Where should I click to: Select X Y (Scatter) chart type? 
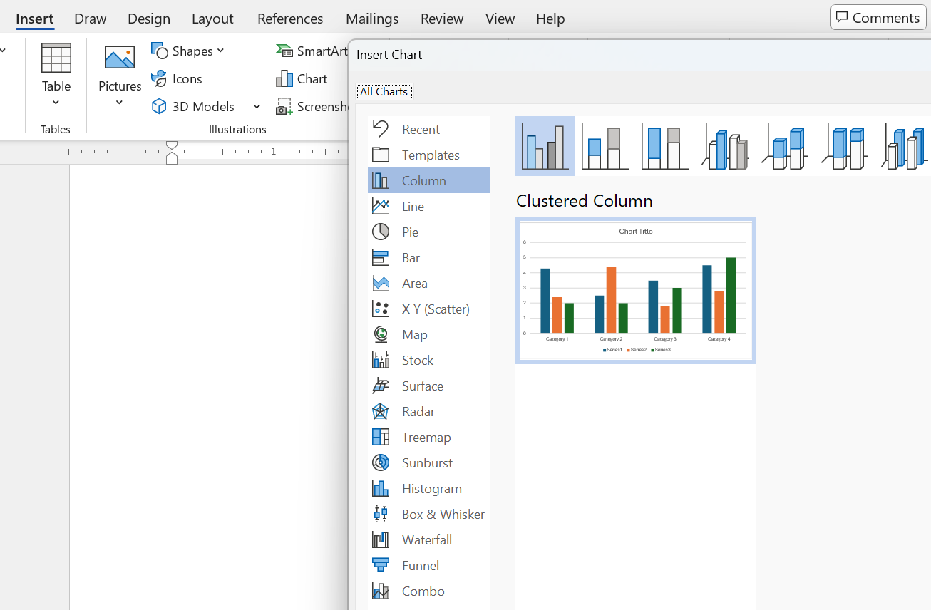[x=428, y=309]
